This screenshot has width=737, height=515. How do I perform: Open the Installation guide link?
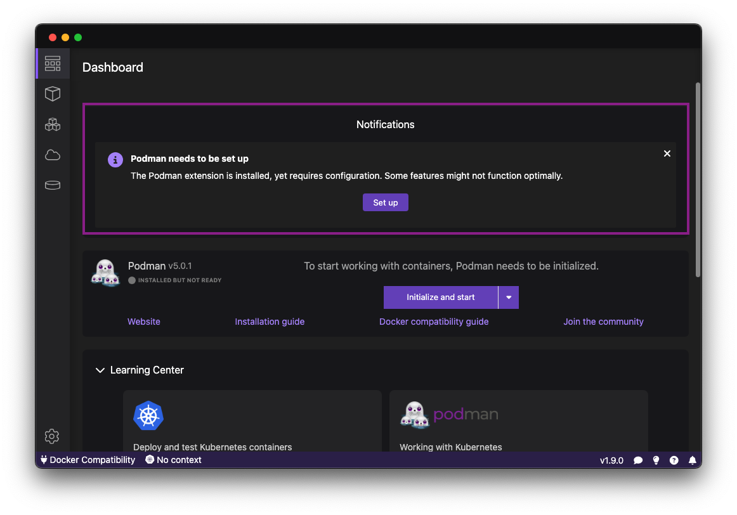(x=270, y=322)
